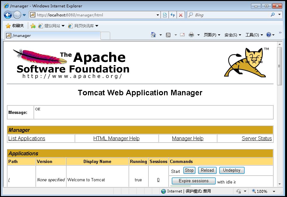Screen dimensions: 287x197
Task: Expand the 建议网站 suggested sites dropdown
Action: coord(63,26)
